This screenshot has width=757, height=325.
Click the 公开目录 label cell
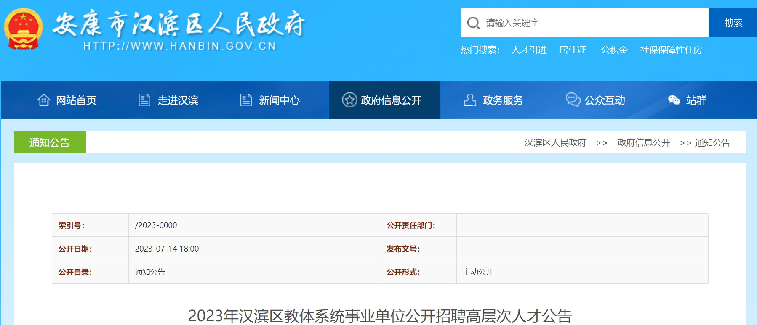coord(90,272)
